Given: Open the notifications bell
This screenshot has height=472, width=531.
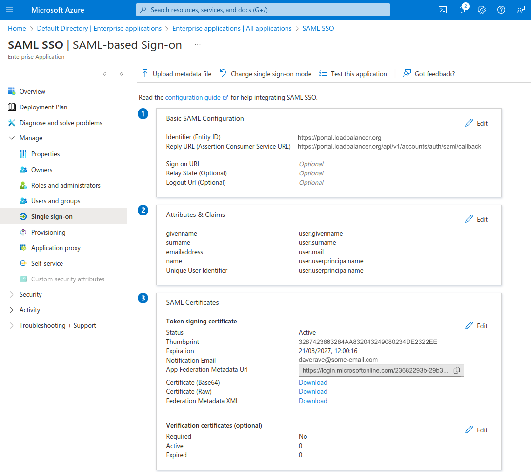Looking at the screenshot, I should coord(462,10).
